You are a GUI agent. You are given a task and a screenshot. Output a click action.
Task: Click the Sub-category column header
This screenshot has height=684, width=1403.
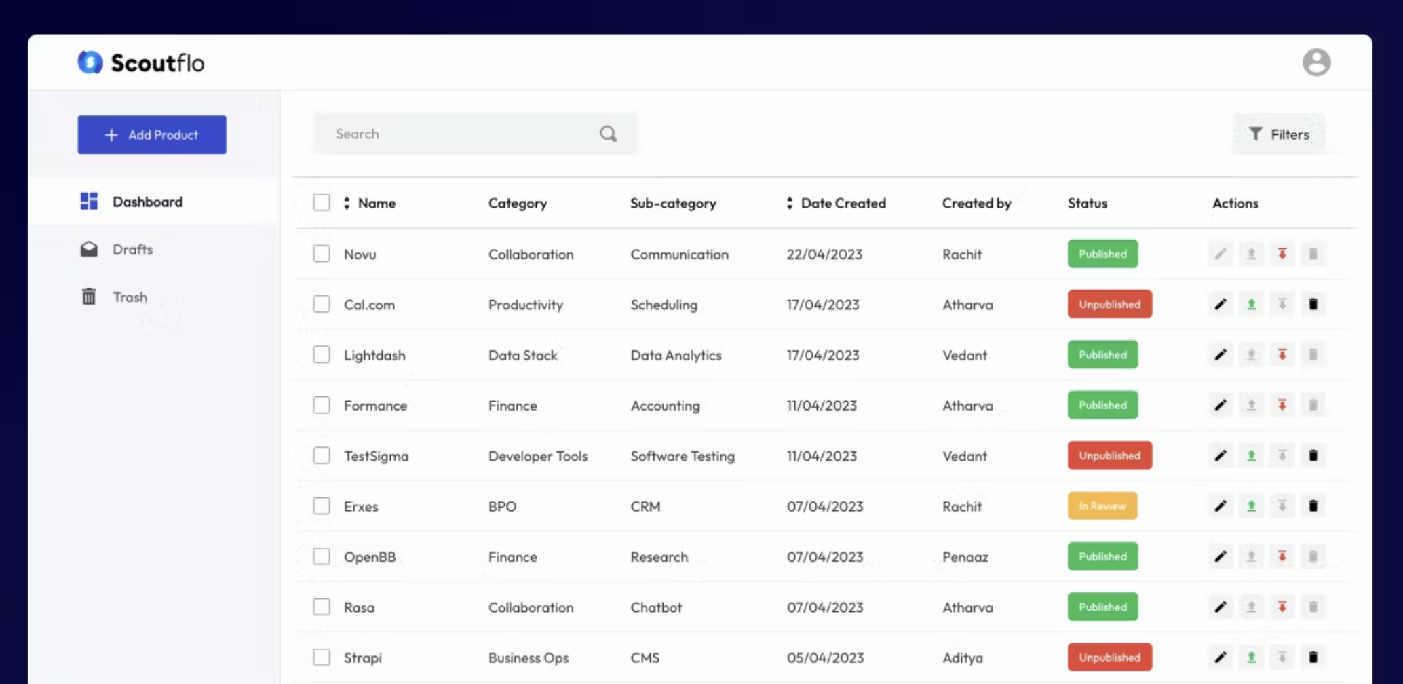pyautogui.click(x=673, y=203)
